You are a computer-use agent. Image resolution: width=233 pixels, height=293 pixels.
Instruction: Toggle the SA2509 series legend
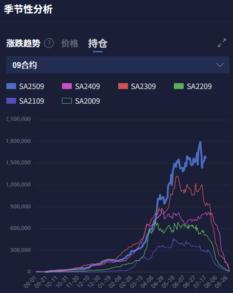click(x=25, y=86)
